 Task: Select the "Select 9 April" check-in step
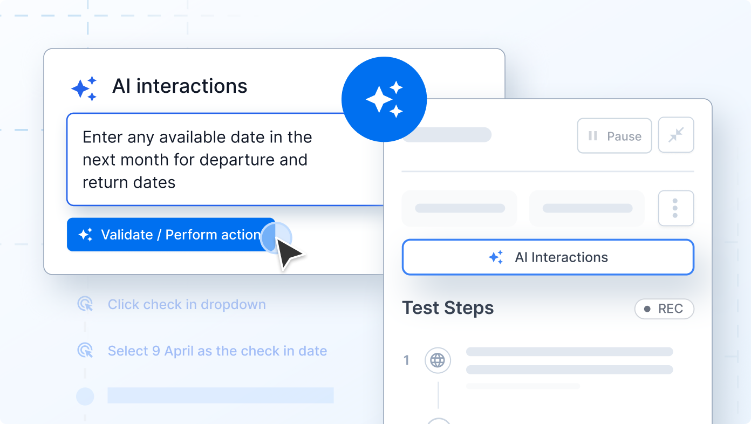coord(217,351)
